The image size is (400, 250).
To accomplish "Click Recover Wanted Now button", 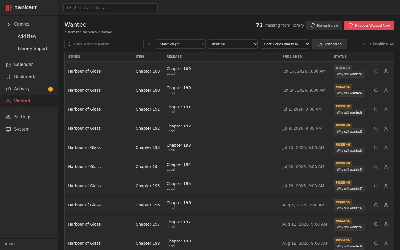I will (369, 25).
